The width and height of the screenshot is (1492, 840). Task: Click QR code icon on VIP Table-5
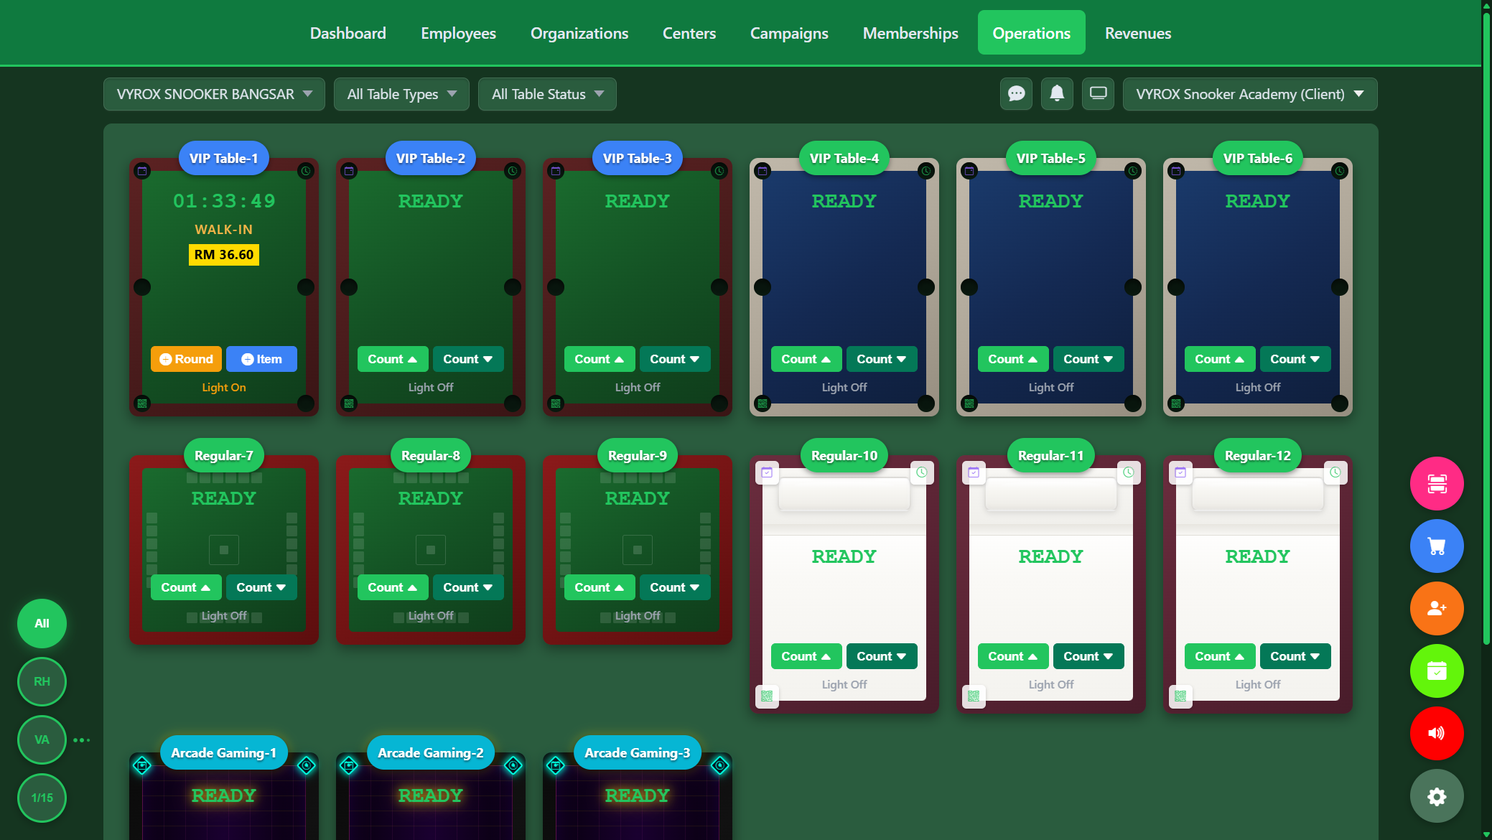click(969, 403)
